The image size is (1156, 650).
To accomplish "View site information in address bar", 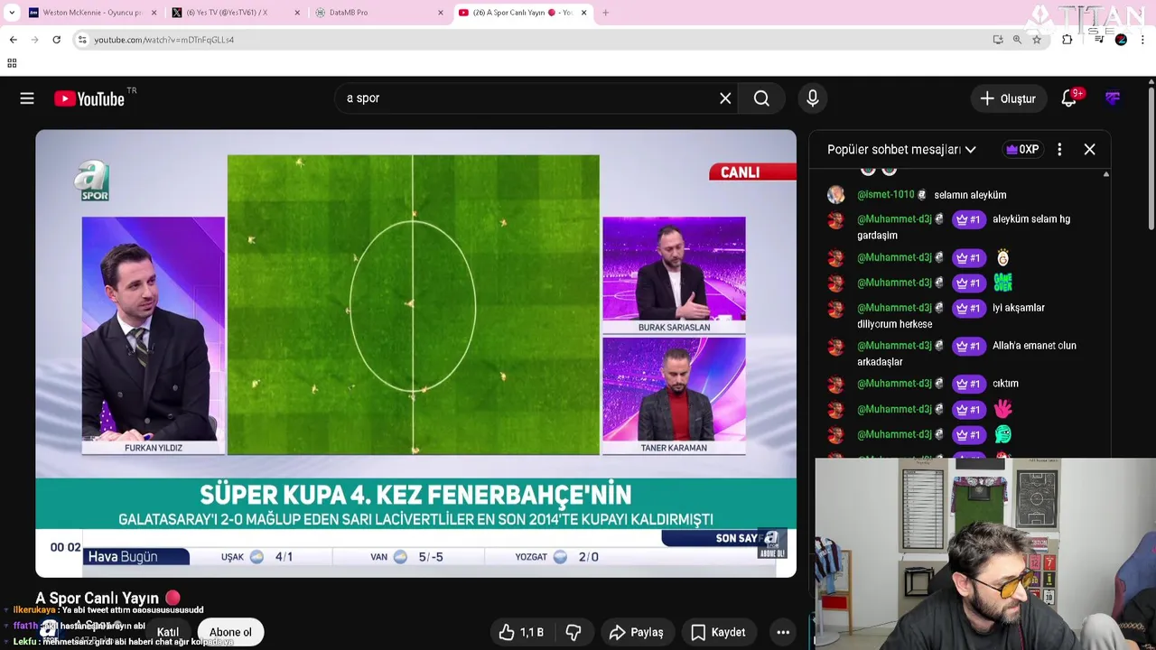I will coord(82,40).
